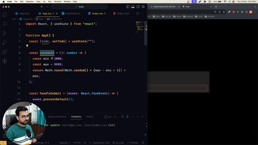Screen dimensions: 258x145
Task: Open the Selection menu in menu bar
Action: [x=30, y=2]
